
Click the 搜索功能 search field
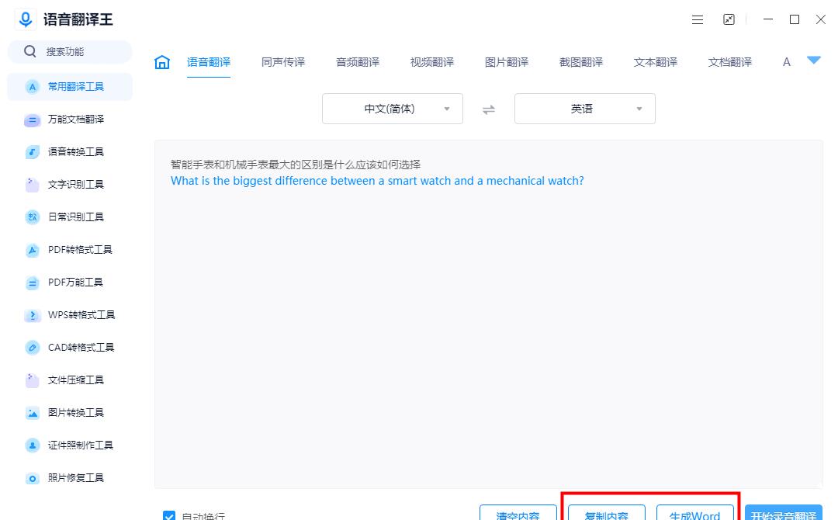click(70, 50)
